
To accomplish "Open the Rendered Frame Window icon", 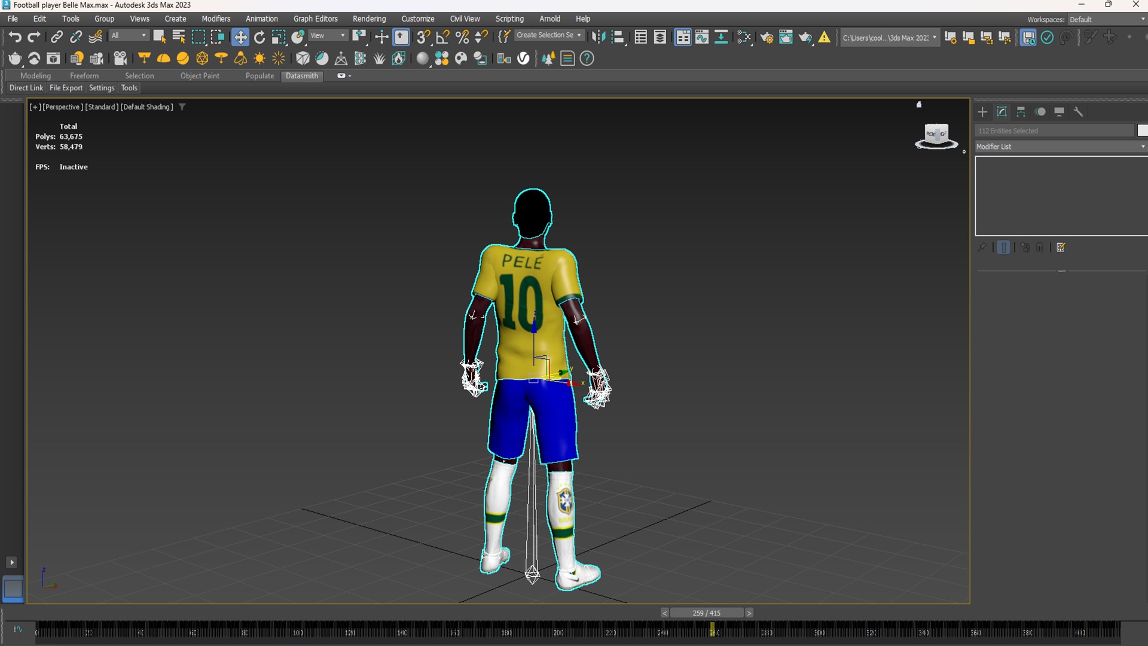I will click(x=786, y=37).
